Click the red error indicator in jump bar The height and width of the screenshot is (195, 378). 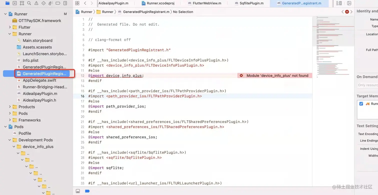point(347,12)
